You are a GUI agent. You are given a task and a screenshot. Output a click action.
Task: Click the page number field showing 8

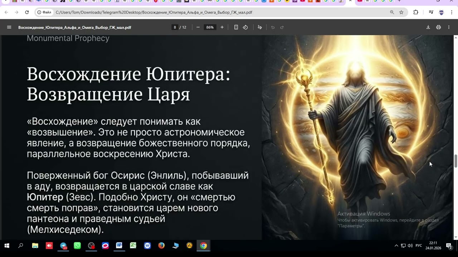click(175, 27)
